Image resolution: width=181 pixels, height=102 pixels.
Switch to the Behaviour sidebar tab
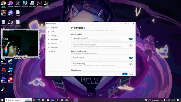57,44
